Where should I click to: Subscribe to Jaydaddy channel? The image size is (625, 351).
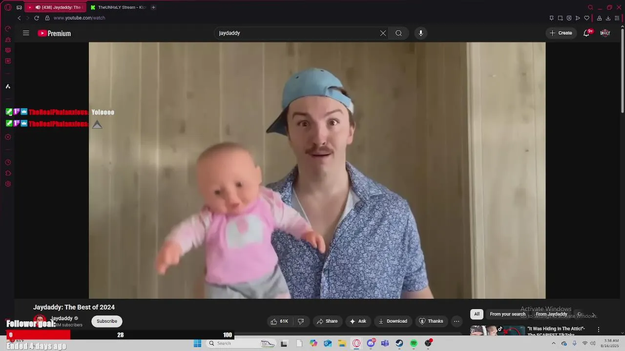click(107, 321)
